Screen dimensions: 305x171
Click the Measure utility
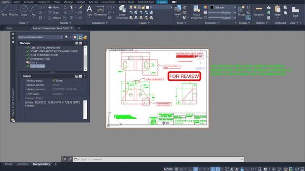tap(259, 11)
